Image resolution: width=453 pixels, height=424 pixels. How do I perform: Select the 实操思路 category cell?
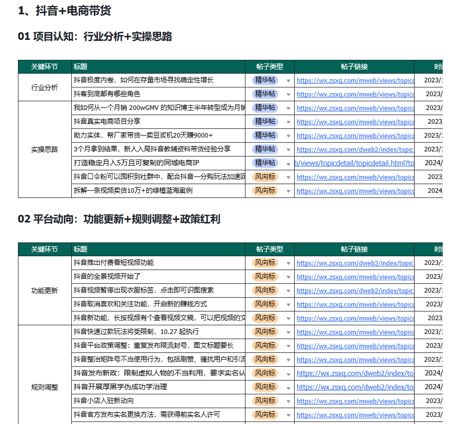tap(45, 149)
